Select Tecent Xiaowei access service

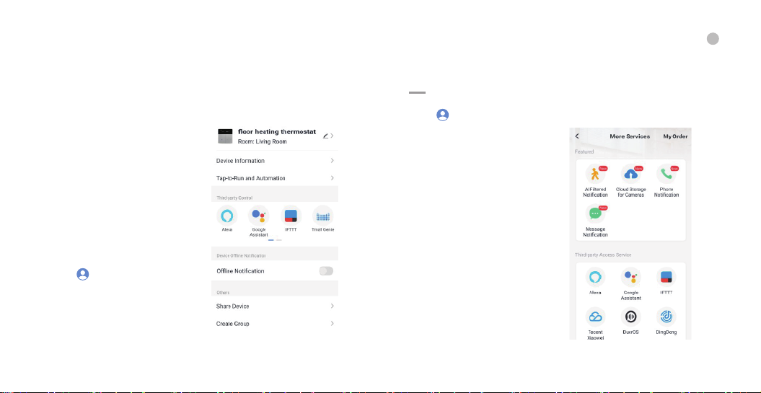click(x=595, y=317)
